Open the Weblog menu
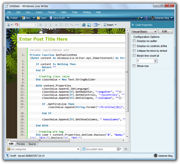 tap(87, 12)
